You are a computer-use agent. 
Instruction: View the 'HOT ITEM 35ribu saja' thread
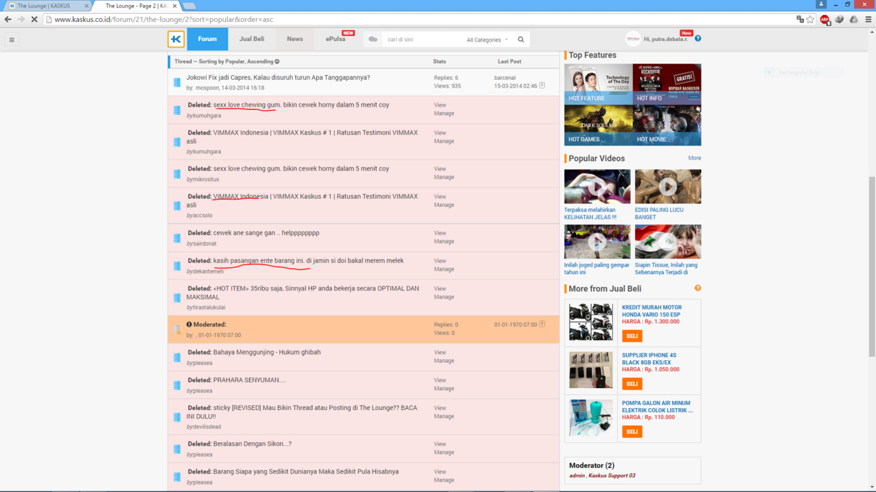(x=439, y=288)
